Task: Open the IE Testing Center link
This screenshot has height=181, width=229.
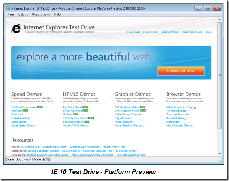Action: tap(126, 151)
